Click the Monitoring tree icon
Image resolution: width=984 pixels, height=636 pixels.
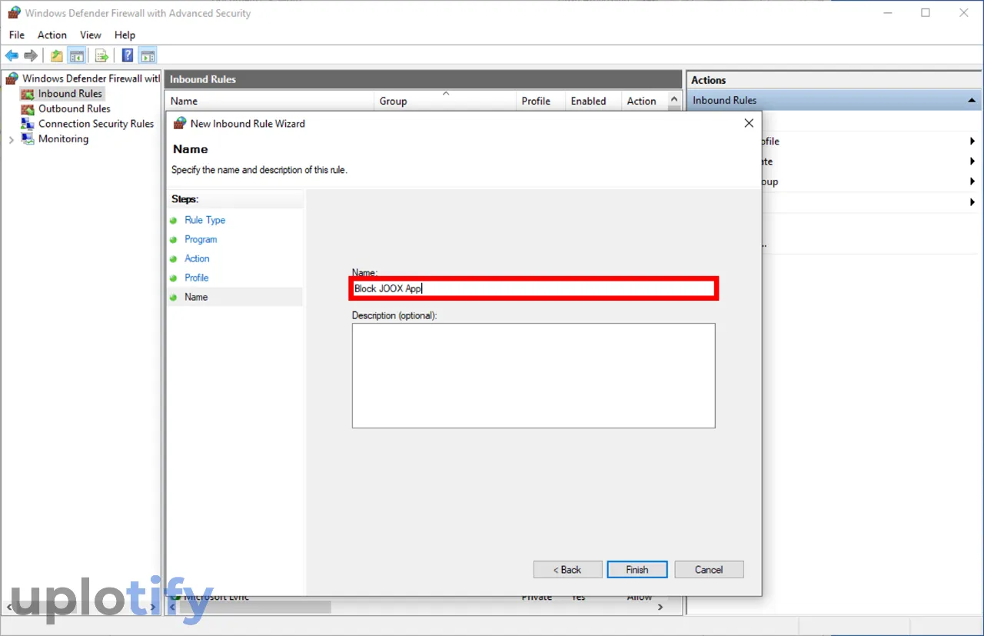pyautogui.click(x=28, y=139)
